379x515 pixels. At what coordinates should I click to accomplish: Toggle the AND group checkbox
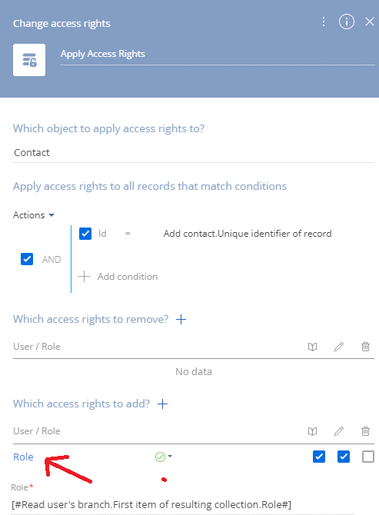point(27,259)
